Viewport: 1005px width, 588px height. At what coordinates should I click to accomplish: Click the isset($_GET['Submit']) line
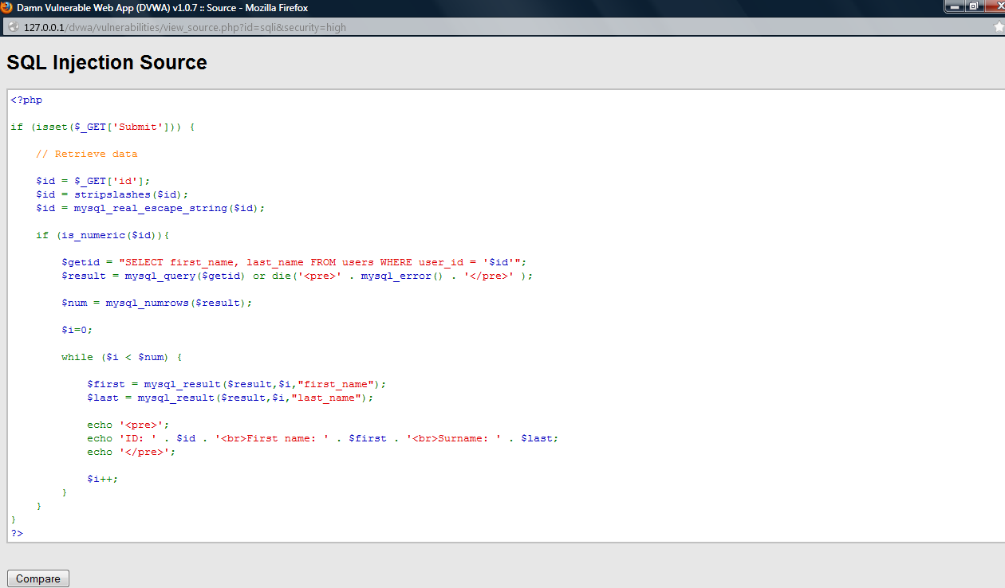click(103, 127)
